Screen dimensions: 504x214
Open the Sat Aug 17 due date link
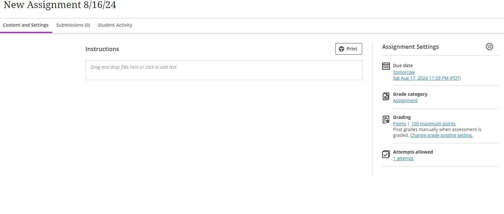[x=427, y=78]
